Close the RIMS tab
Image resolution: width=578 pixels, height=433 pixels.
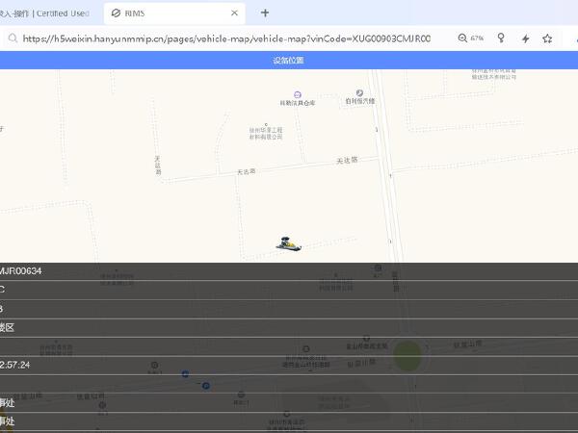(x=234, y=13)
